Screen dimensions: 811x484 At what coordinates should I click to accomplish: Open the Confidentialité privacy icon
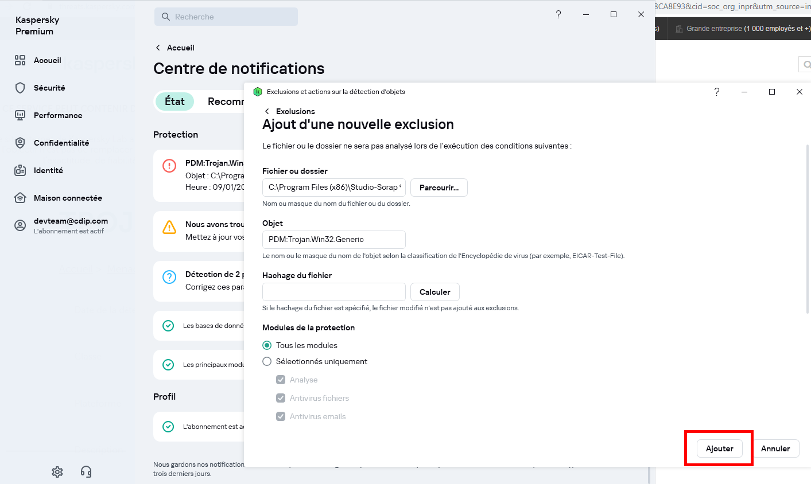click(20, 143)
